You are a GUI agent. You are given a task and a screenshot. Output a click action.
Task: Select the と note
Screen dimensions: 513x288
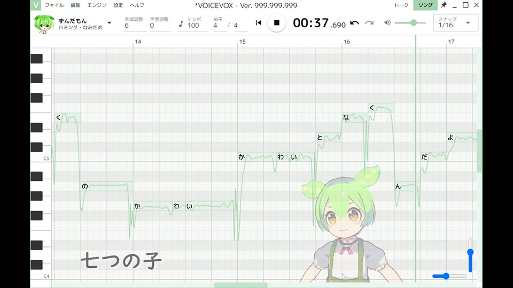pos(329,137)
